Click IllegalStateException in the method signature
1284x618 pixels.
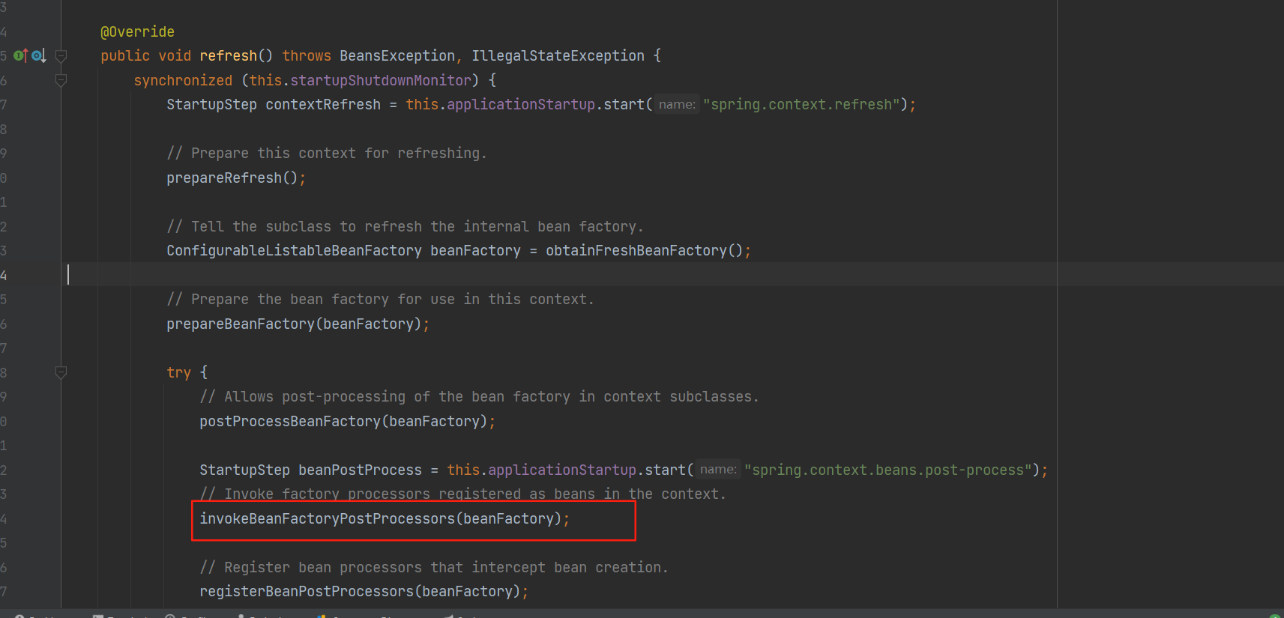click(558, 55)
